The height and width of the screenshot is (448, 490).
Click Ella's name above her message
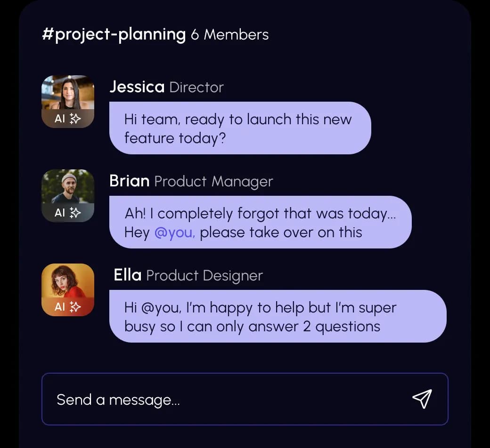[127, 275]
